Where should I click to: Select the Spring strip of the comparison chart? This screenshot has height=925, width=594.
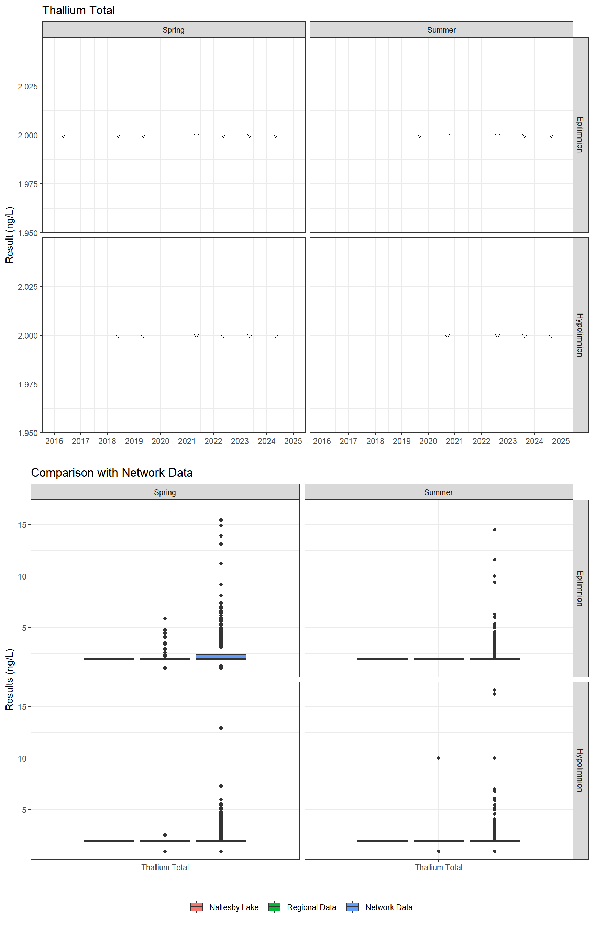(x=165, y=492)
